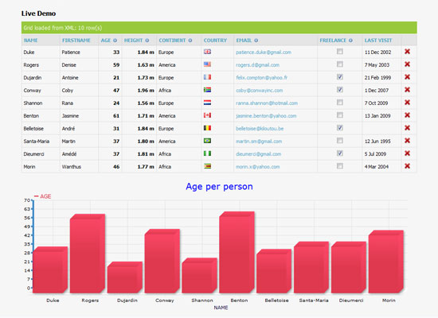The height and width of the screenshot is (318, 438).
Task: Sort by the LAST VISIT column header
Action: point(378,41)
